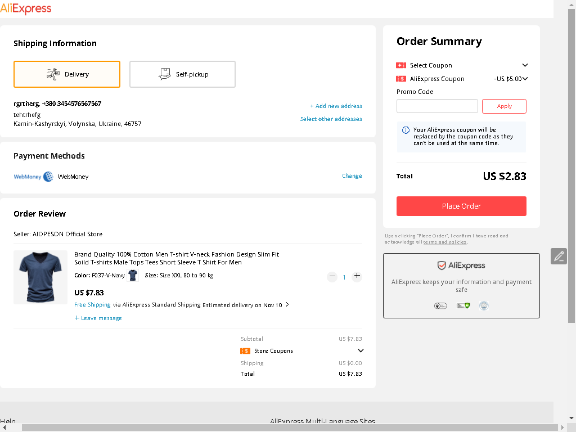Select the Self-pickup shipping option
Viewport: 576px width, 432px height.
coord(183,74)
